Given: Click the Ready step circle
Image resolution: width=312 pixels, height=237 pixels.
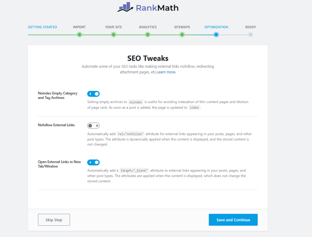Looking at the screenshot, I should (250, 35).
